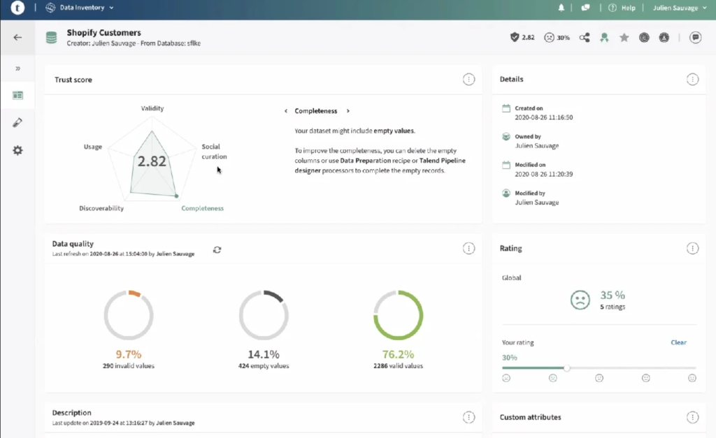Select Social curation axis label
Screen dimensions: 716x438
tap(214, 152)
